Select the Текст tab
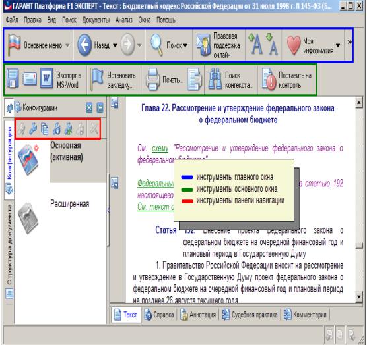Screen dimensions: 367x345 point(126,315)
